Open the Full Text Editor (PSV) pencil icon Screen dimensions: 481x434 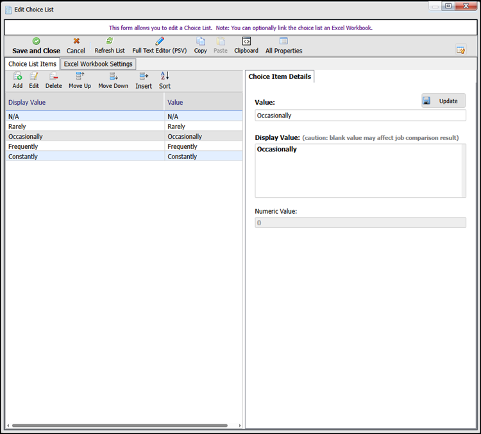[x=160, y=41]
